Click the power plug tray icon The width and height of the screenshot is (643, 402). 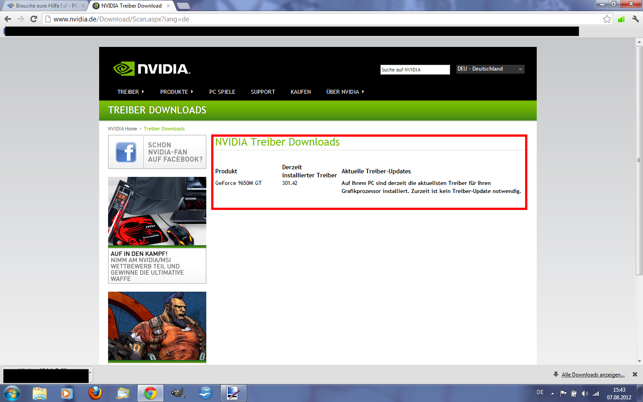574,394
